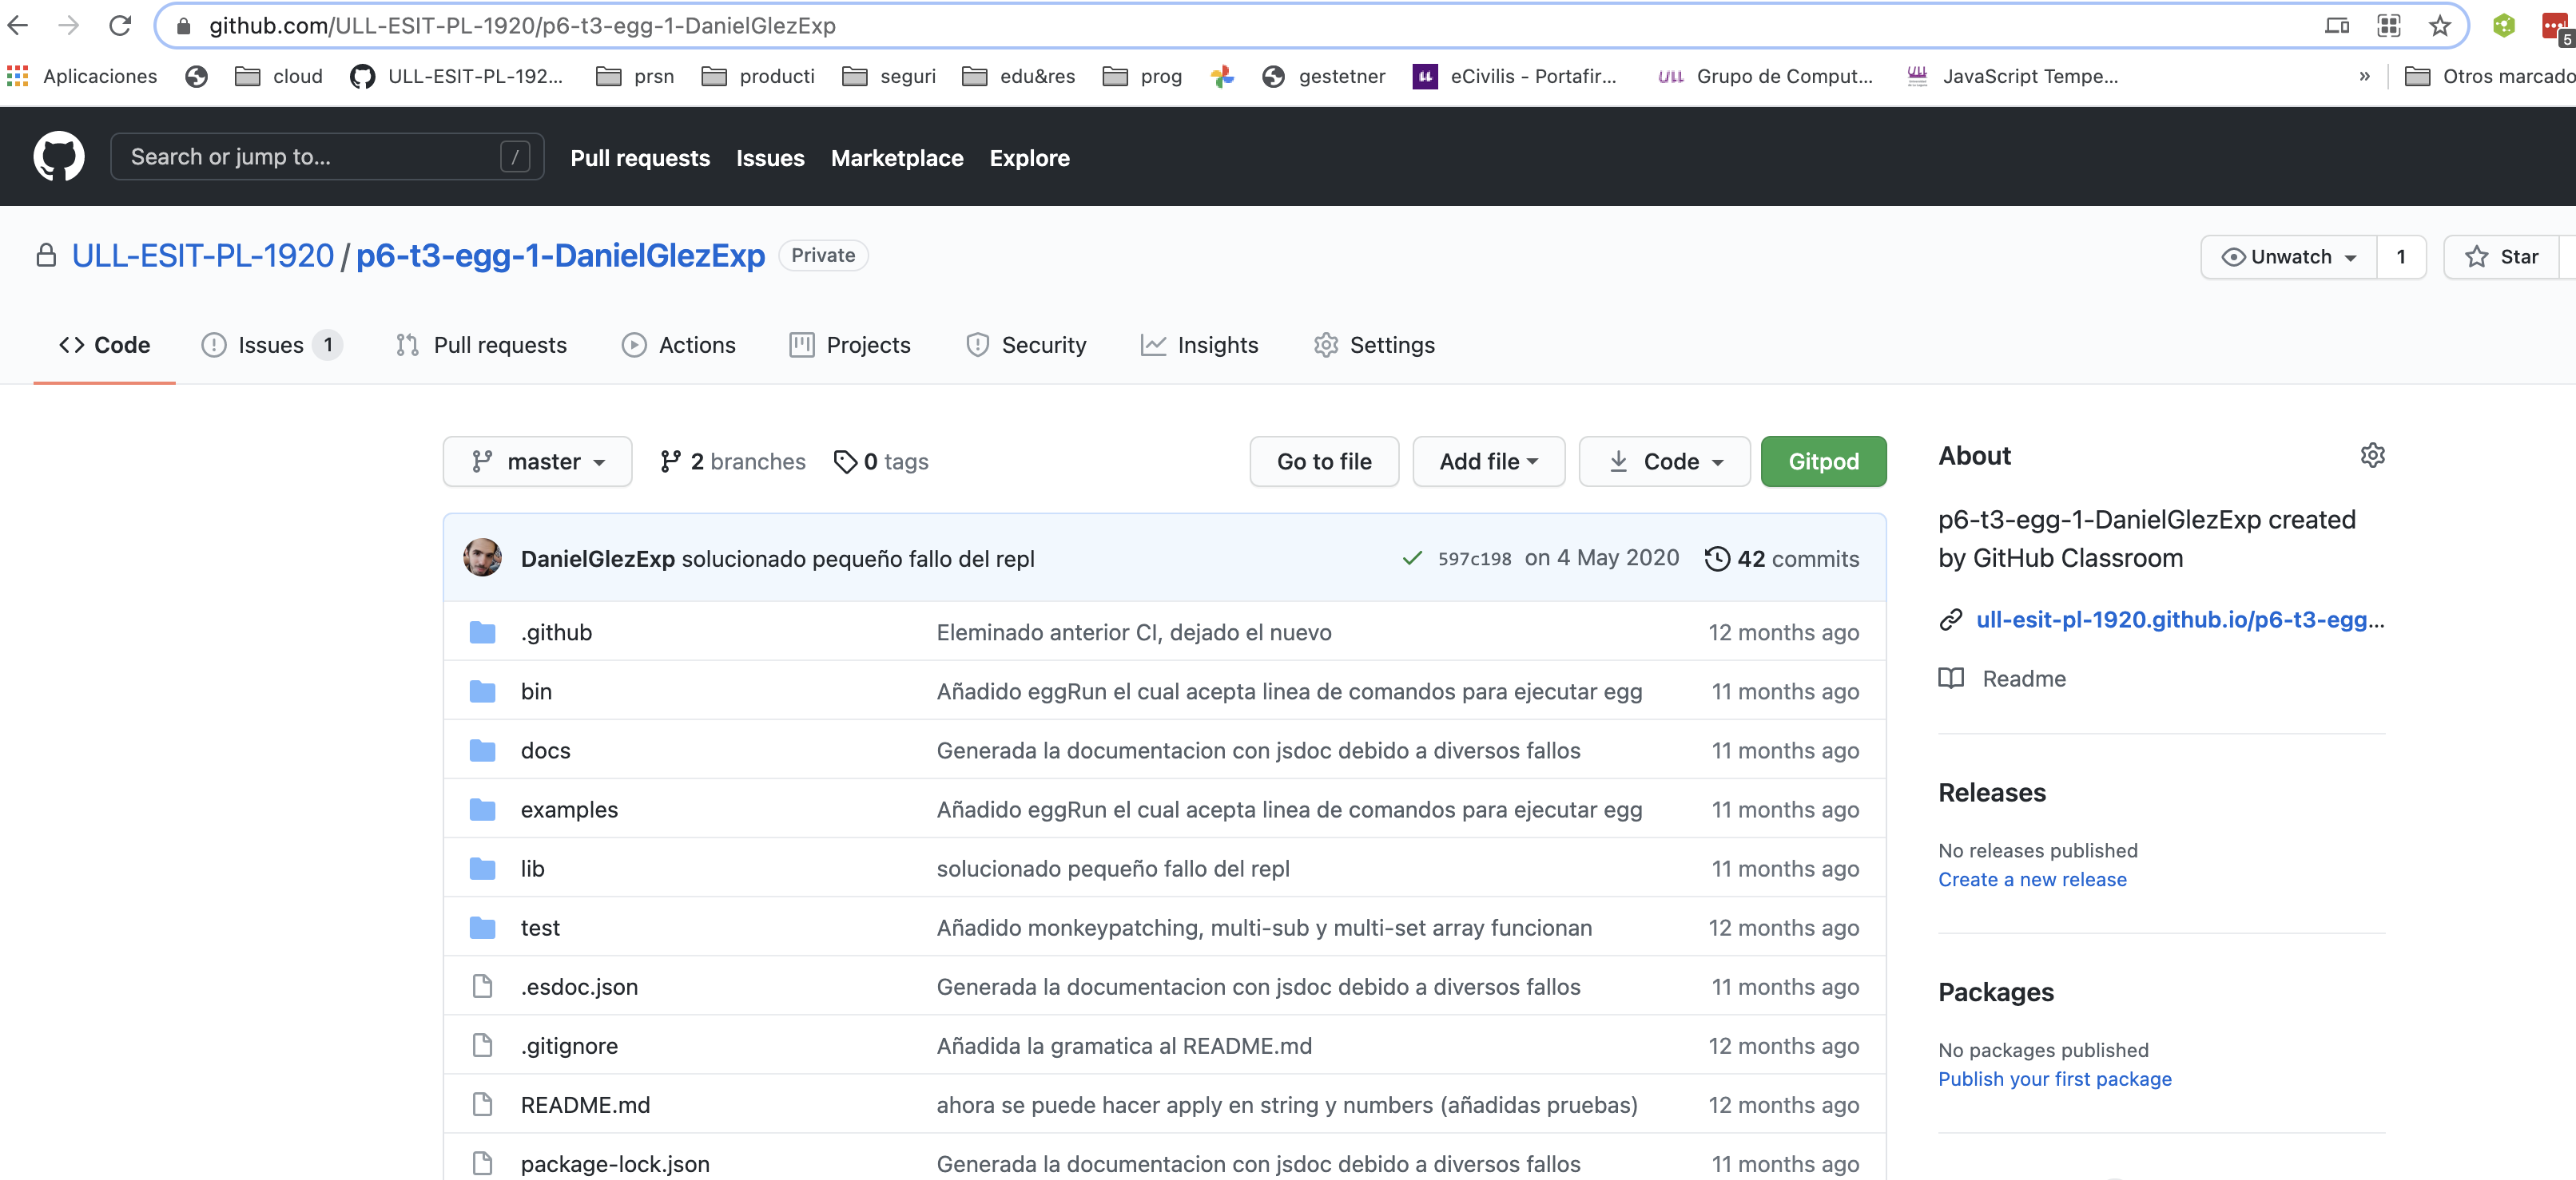Viewport: 2576px width, 1180px height.
Task: Star the repository
Action: [x=2504, y=257]
